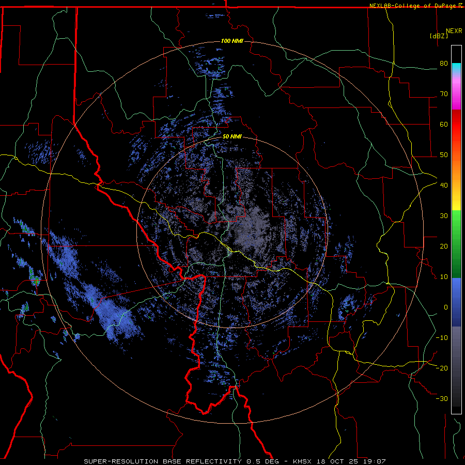Click the 10 dBZ scale label

(x=444, y=277)
